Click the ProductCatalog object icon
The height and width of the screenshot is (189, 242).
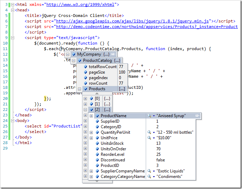pos(80,60)
